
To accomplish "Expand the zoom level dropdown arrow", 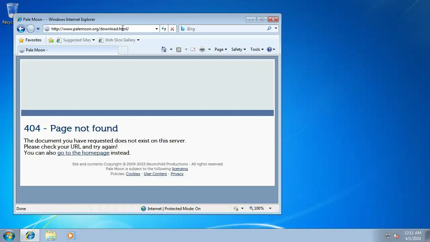I will (270, 209).
